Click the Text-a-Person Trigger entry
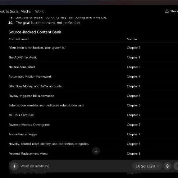This screenshot has height=178, width=178. 23,134
